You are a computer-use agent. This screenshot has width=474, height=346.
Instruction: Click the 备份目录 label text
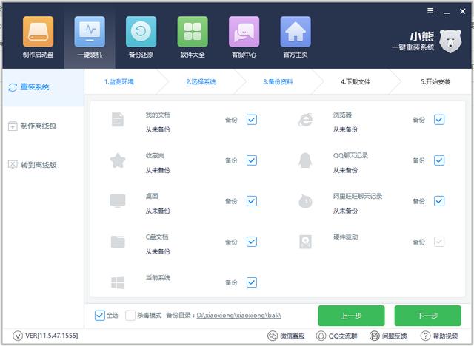click(180, 316)
